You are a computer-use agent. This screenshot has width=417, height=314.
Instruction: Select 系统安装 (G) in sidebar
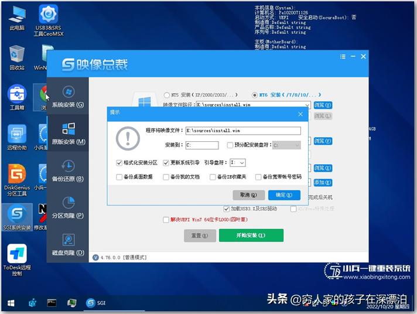[68, 97]
